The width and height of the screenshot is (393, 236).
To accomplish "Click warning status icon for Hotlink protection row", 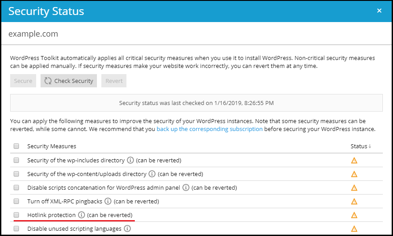I will [x=354, y=215].
